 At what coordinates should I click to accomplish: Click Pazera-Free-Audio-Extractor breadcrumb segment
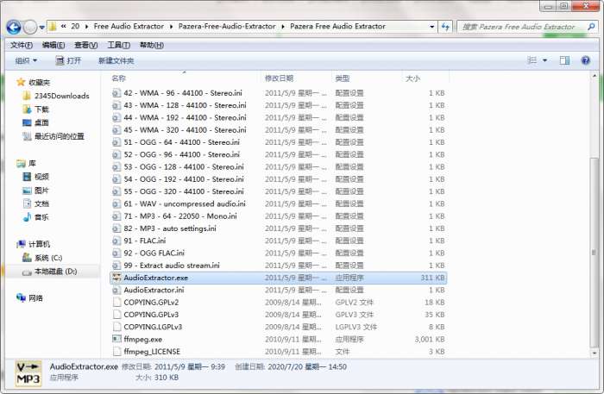coord(227,26)
